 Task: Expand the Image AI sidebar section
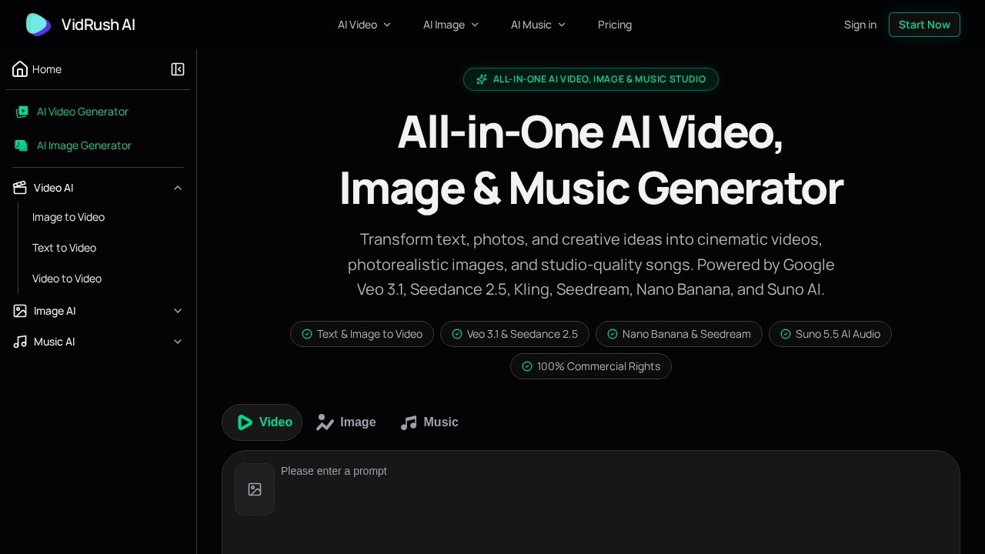pyautogui.click(x=178, y=311)
